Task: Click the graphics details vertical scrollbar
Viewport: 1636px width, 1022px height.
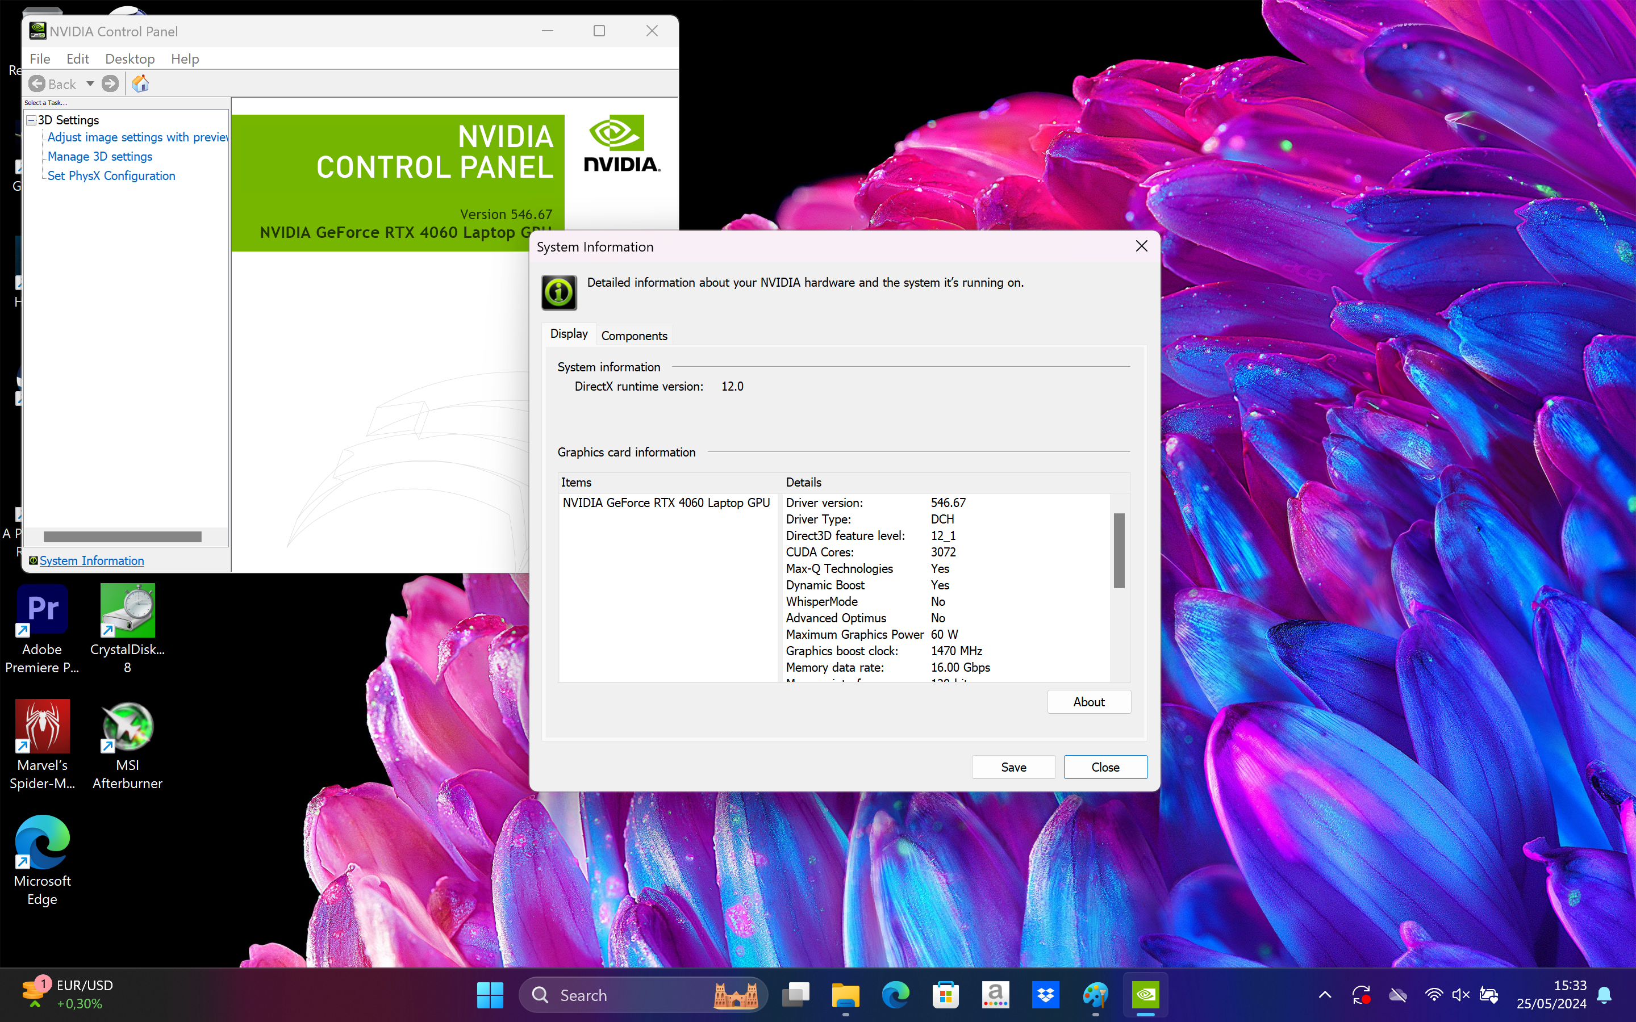Action: pos(1119,550)
